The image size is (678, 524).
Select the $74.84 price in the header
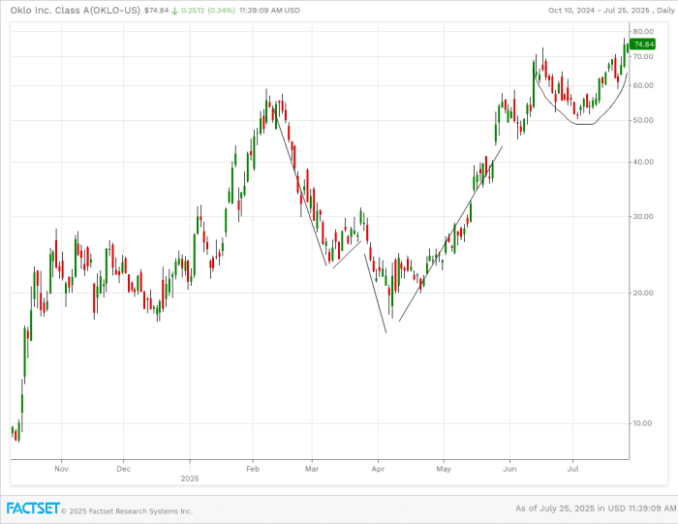point(156,11)
